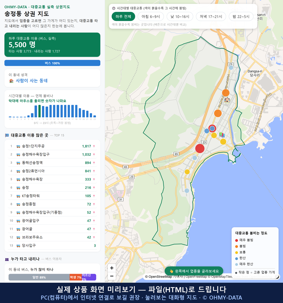Click the purple 어르신 3% segment
This screenshot has width=283, height=303.
[x=89, y=277]
